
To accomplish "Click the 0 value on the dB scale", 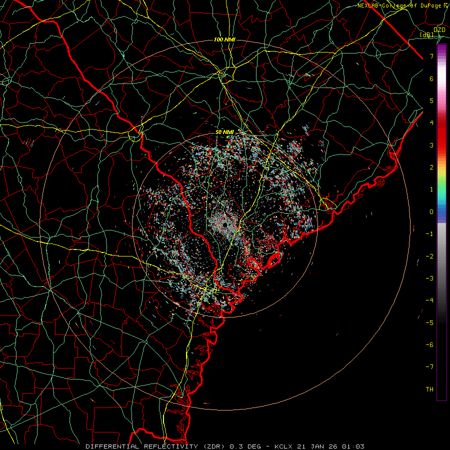I will click(431, 212).
